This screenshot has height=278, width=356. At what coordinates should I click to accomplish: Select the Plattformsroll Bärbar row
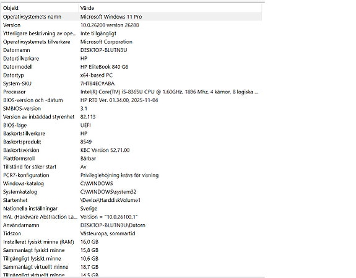(131, 159)
